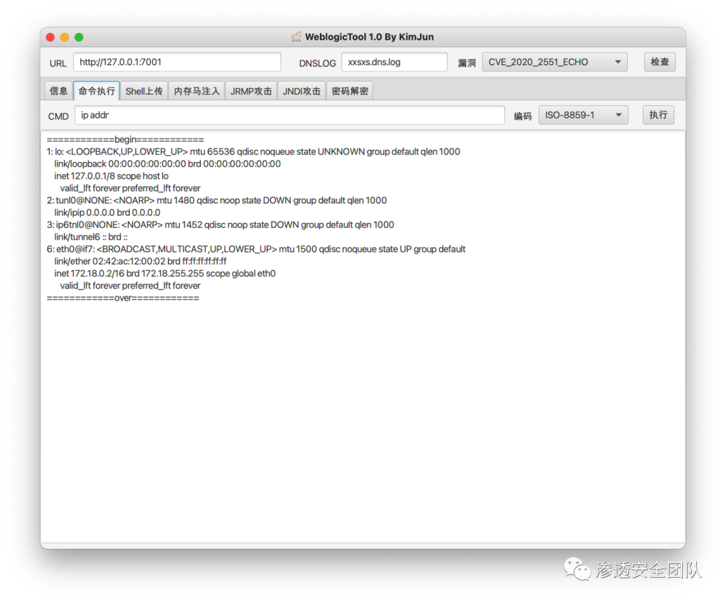Viewport: 726px width, 602px height.
Task: Click the CMD label text
Action: pyautogui.click(x=58, y=117)
